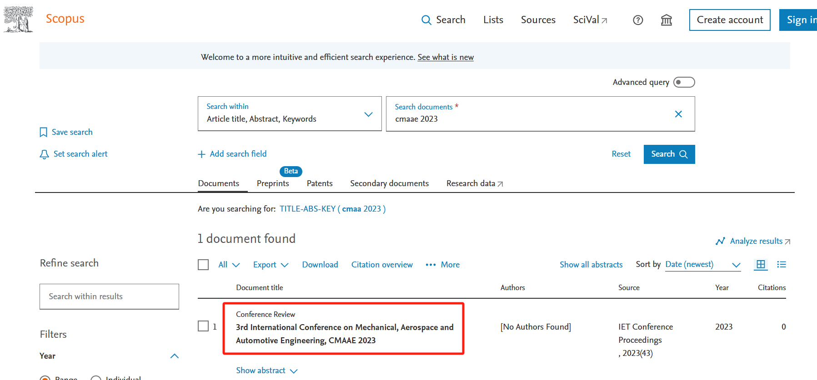817x380 pixels.
Task: Open the See what is new link
Action: click(x=446, y=57)
